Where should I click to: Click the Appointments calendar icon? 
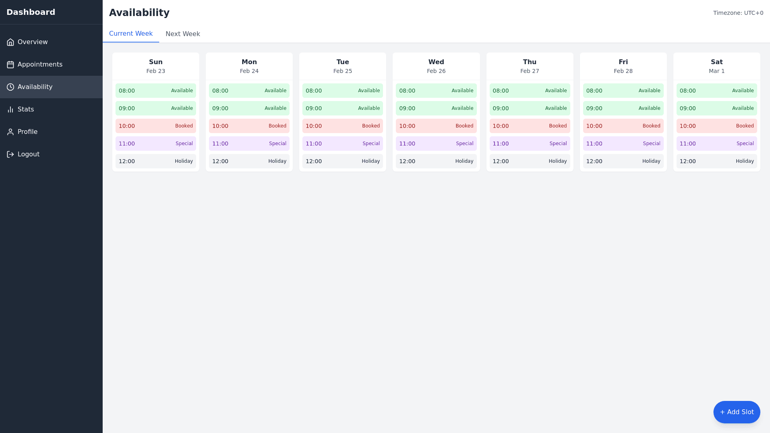[10, 65]
